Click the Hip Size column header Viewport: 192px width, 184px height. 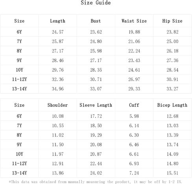click(x=172, y=21)
